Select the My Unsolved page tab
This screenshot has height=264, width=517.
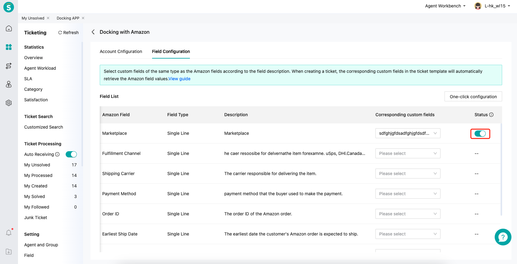pos(33,18)
